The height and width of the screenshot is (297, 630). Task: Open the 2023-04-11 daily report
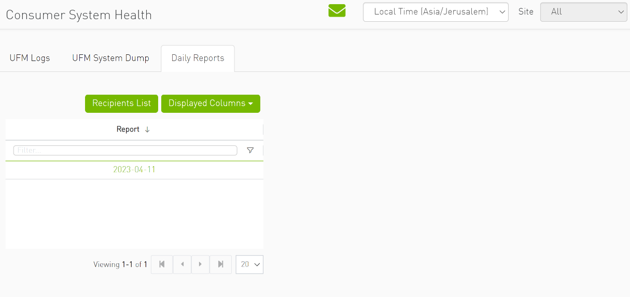[134, 170]
